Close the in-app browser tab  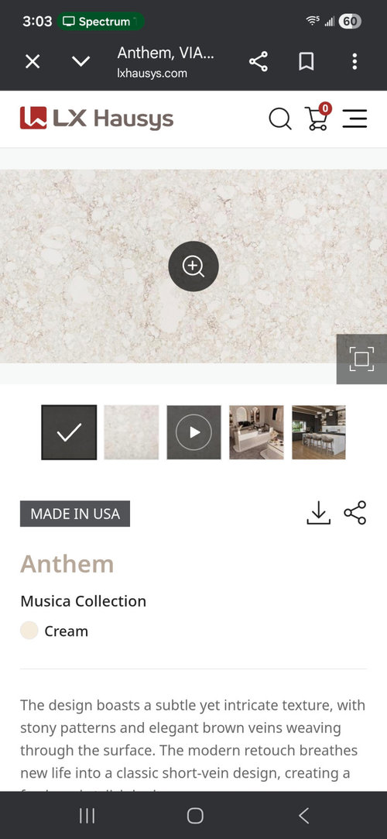tap(33, 62)
